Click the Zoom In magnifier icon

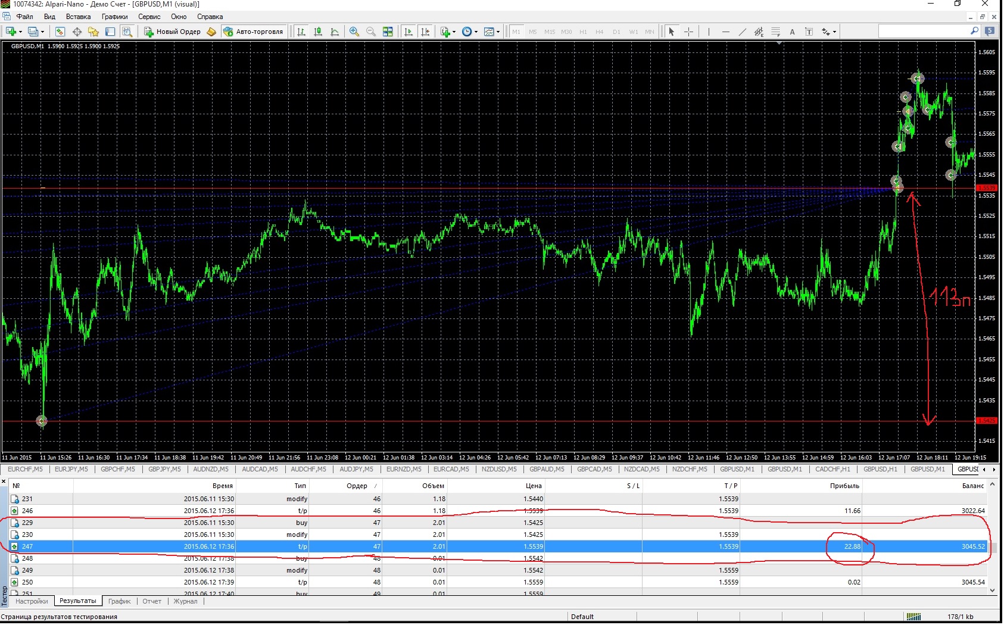coord(354,32)
